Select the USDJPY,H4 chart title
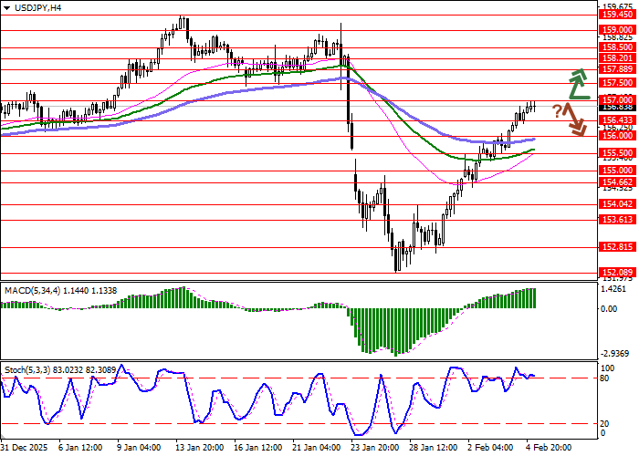Image resolution: width=639 pixels, height=456 pixels. click(x=32, y=7)
